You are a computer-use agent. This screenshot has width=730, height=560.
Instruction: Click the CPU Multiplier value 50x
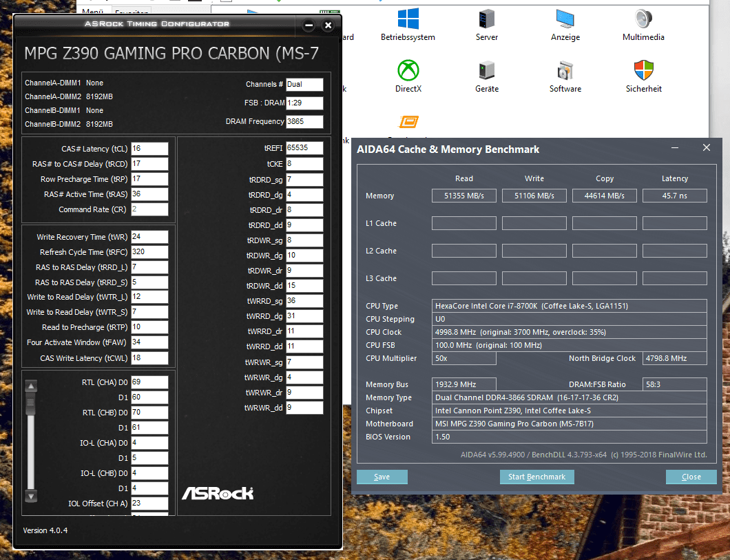463,358
